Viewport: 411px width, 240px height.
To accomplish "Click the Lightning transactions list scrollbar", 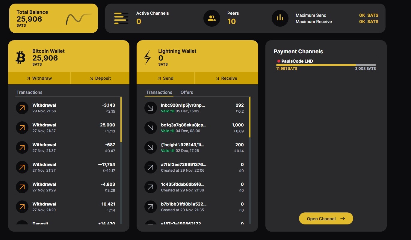I will pos(250,117).
